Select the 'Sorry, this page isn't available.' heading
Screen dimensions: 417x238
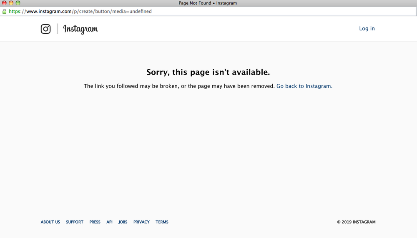pyautogui.click(x=208, y=72)
